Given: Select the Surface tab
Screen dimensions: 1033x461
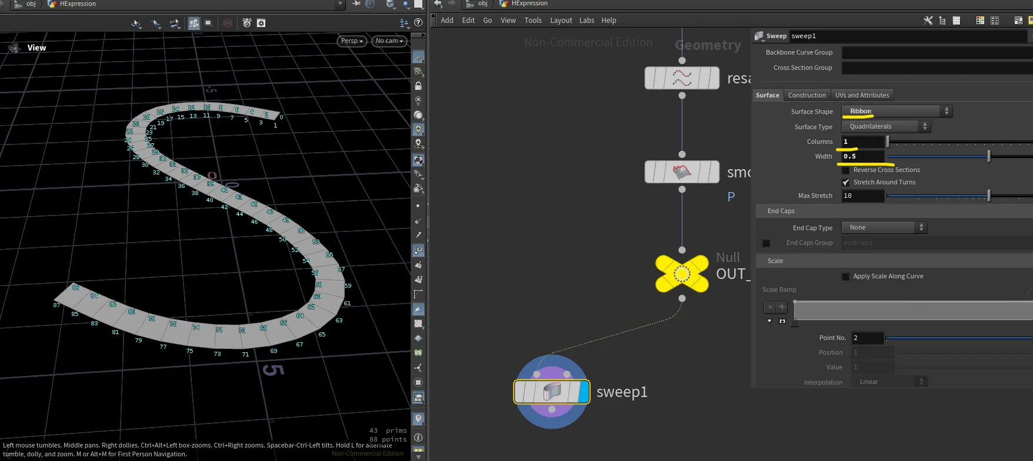Looking at the screenshot, I should click(x=768, y=95).
